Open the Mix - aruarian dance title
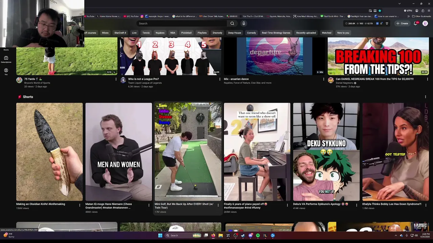This screenshot has height=243, width=433. tap(236, 79)
